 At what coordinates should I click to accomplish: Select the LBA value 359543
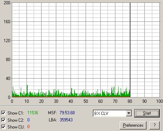(66, 120)
